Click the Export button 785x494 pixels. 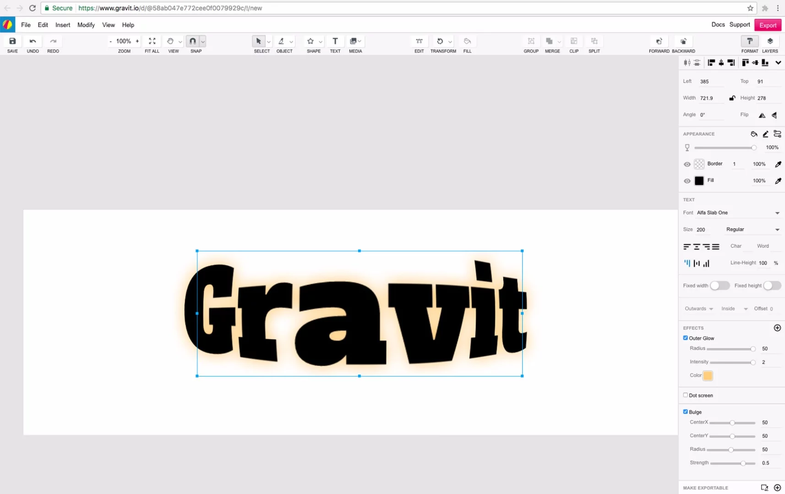[768, 25]
